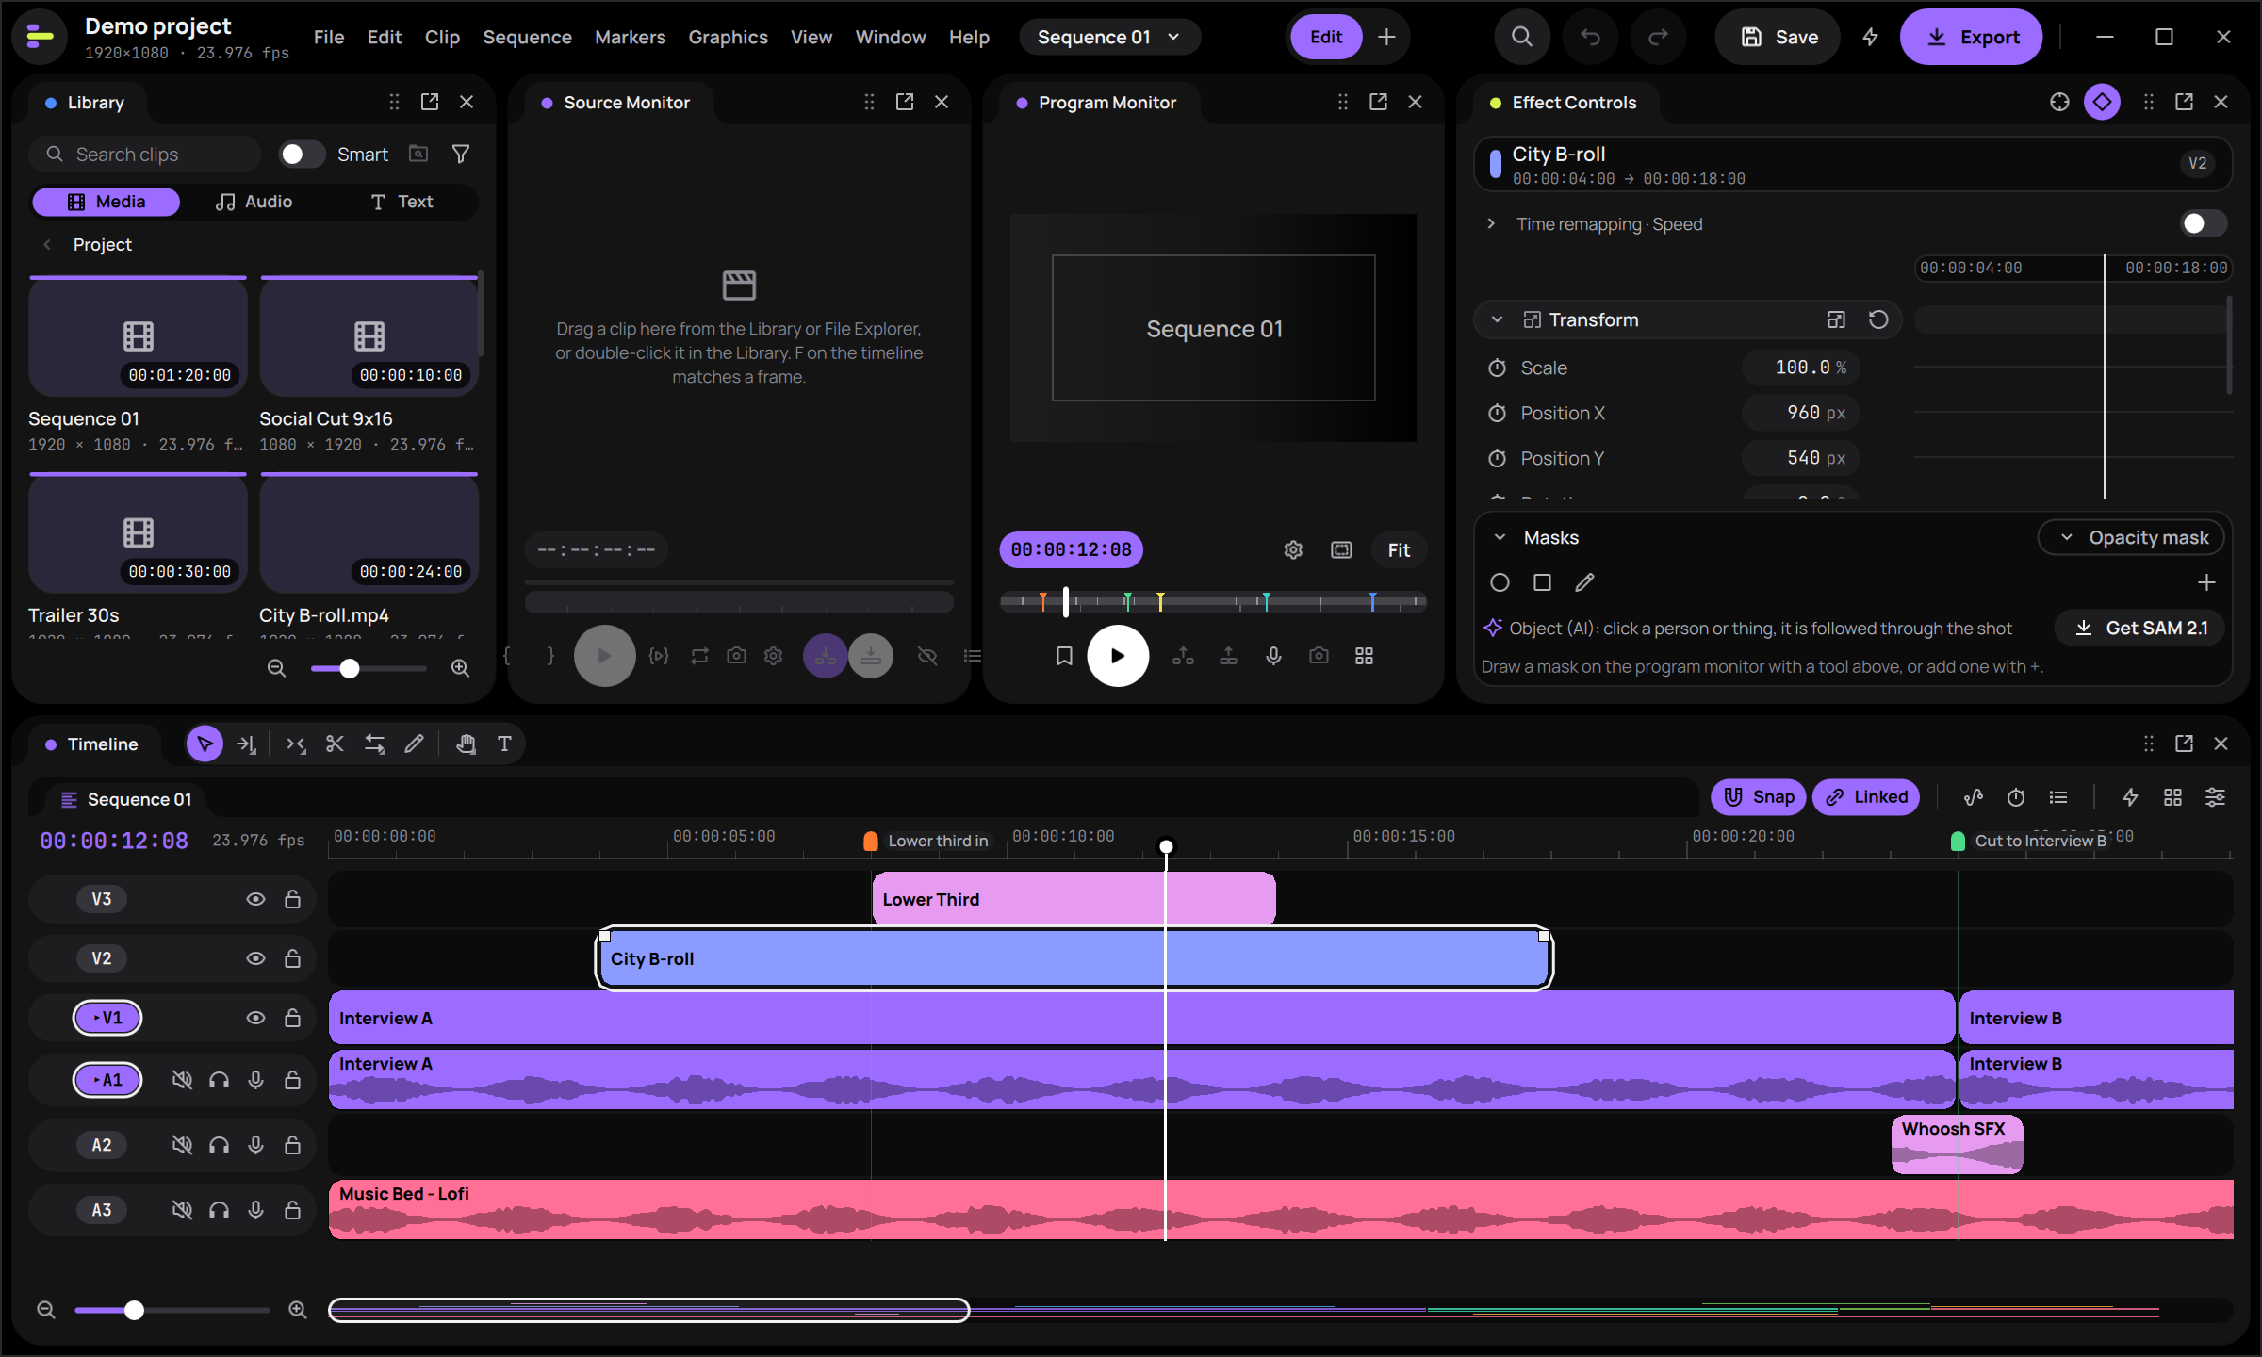Open the Clip menu
This screenshot has width=2262, height=1357.
(442, 37)
